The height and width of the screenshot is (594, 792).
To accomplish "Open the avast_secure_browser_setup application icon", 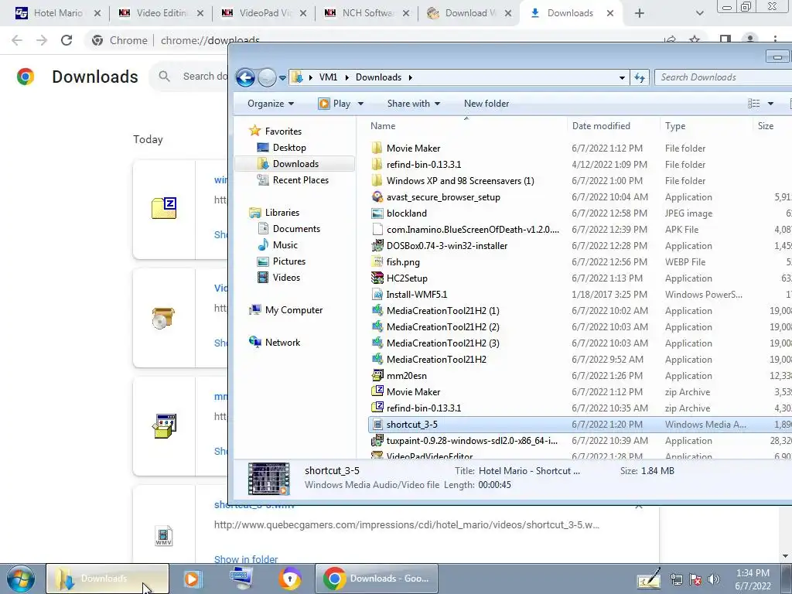I will 377,197.
